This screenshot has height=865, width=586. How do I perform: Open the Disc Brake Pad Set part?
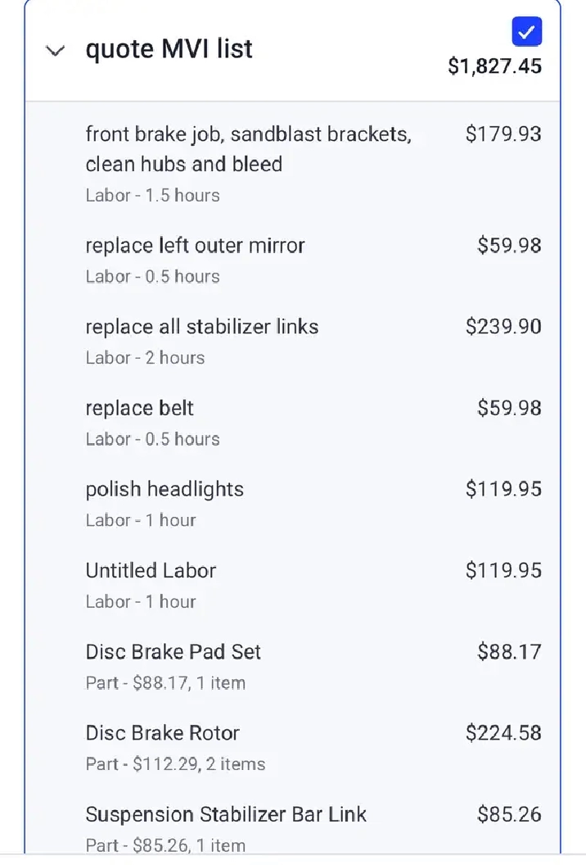pos(173,652)
